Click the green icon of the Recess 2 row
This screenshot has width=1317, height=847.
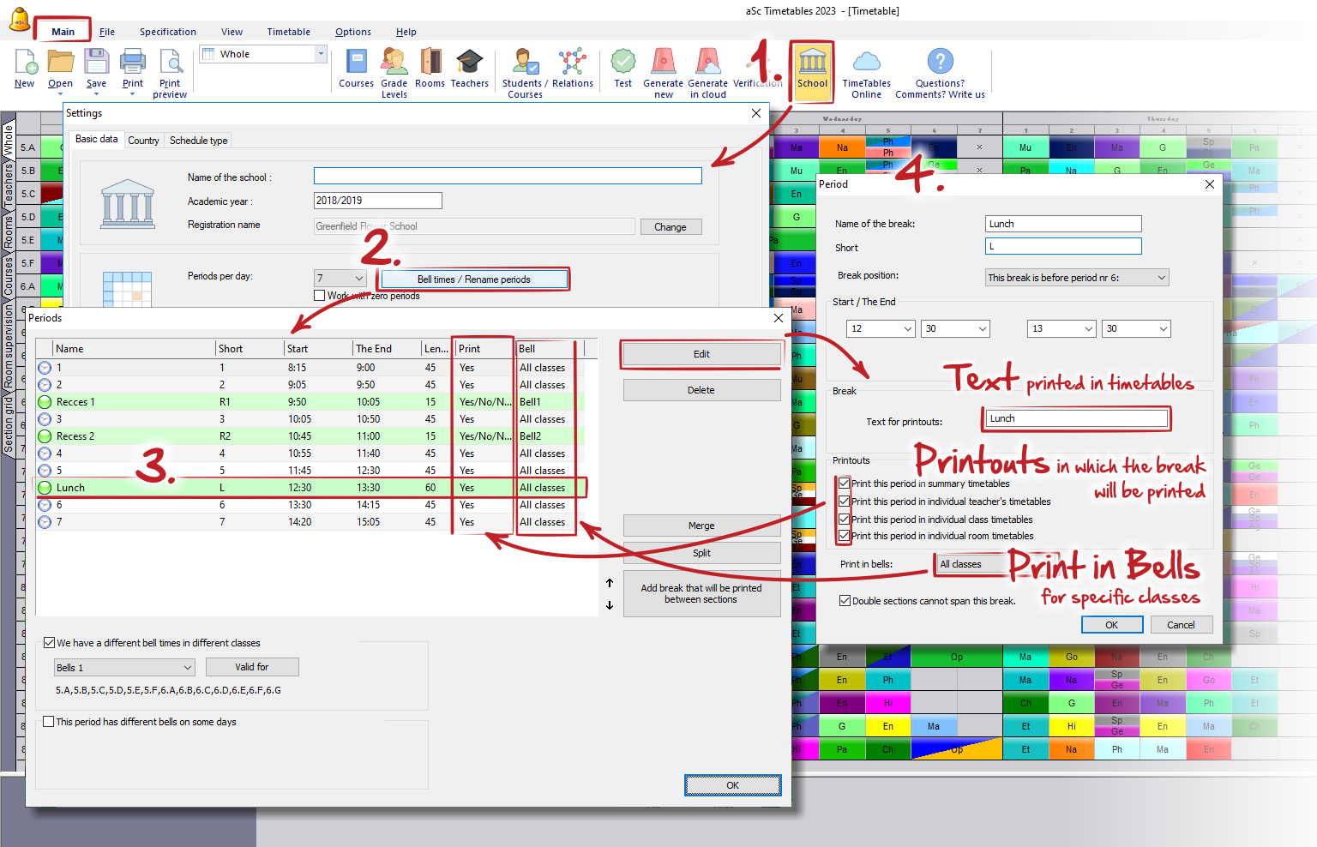[45, 436]
